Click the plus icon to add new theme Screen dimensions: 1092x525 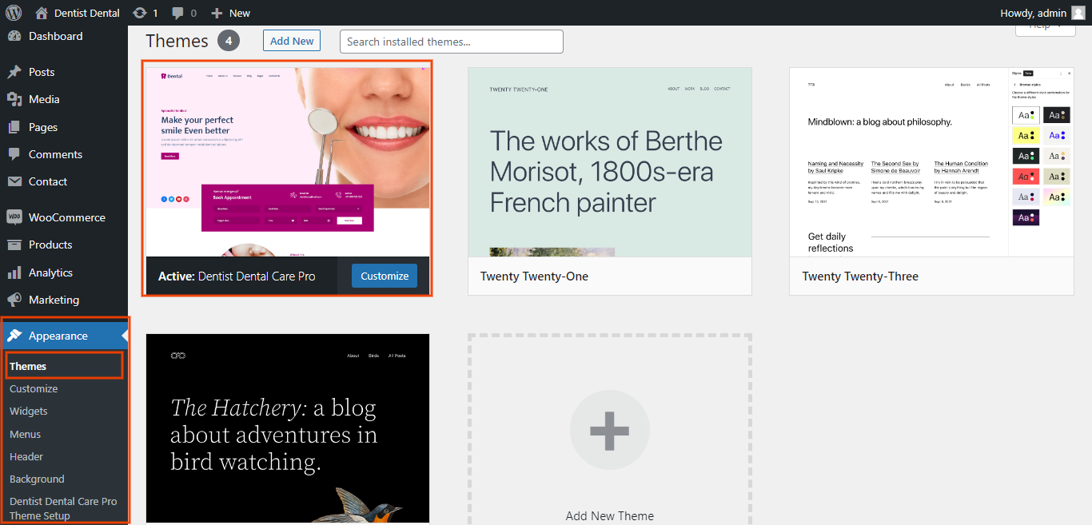pos(609,430)
